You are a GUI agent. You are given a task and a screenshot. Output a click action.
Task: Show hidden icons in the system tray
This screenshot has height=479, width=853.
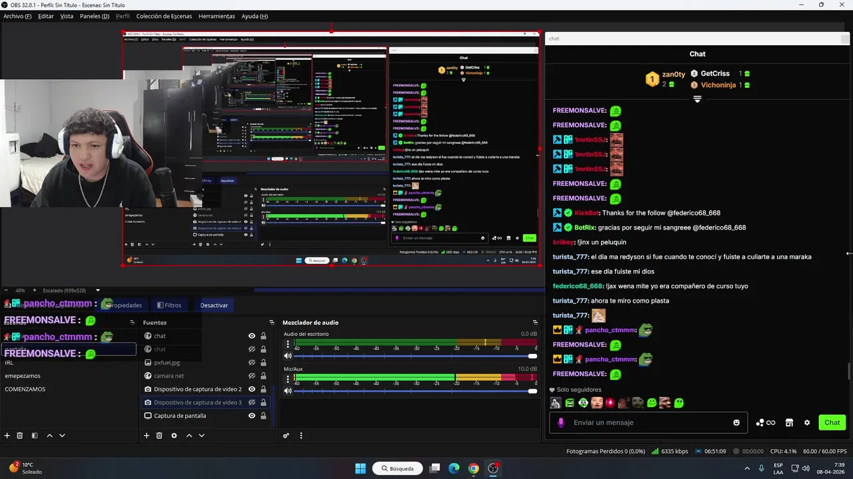(746, 468)
